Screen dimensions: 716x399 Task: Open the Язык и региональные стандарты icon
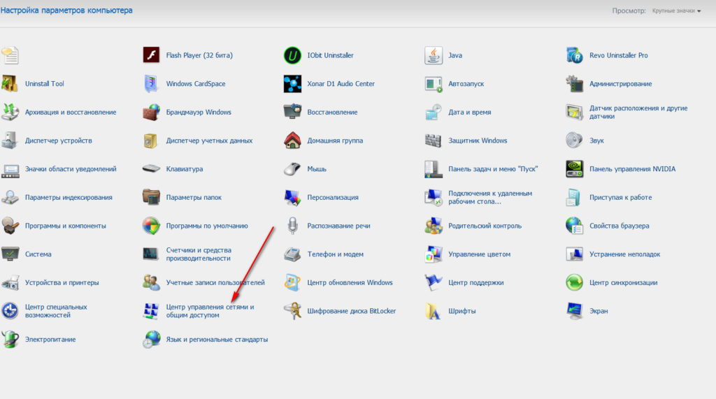(151, 339)
